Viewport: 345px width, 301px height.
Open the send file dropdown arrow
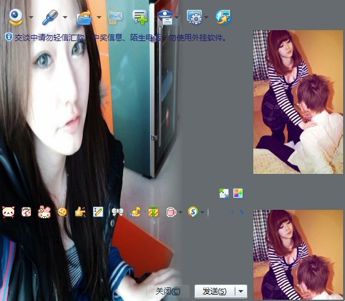(99, 17)
